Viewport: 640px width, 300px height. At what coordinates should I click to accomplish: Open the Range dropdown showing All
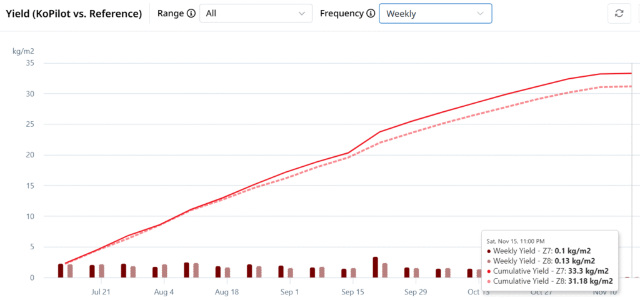[x=256, y=13]
